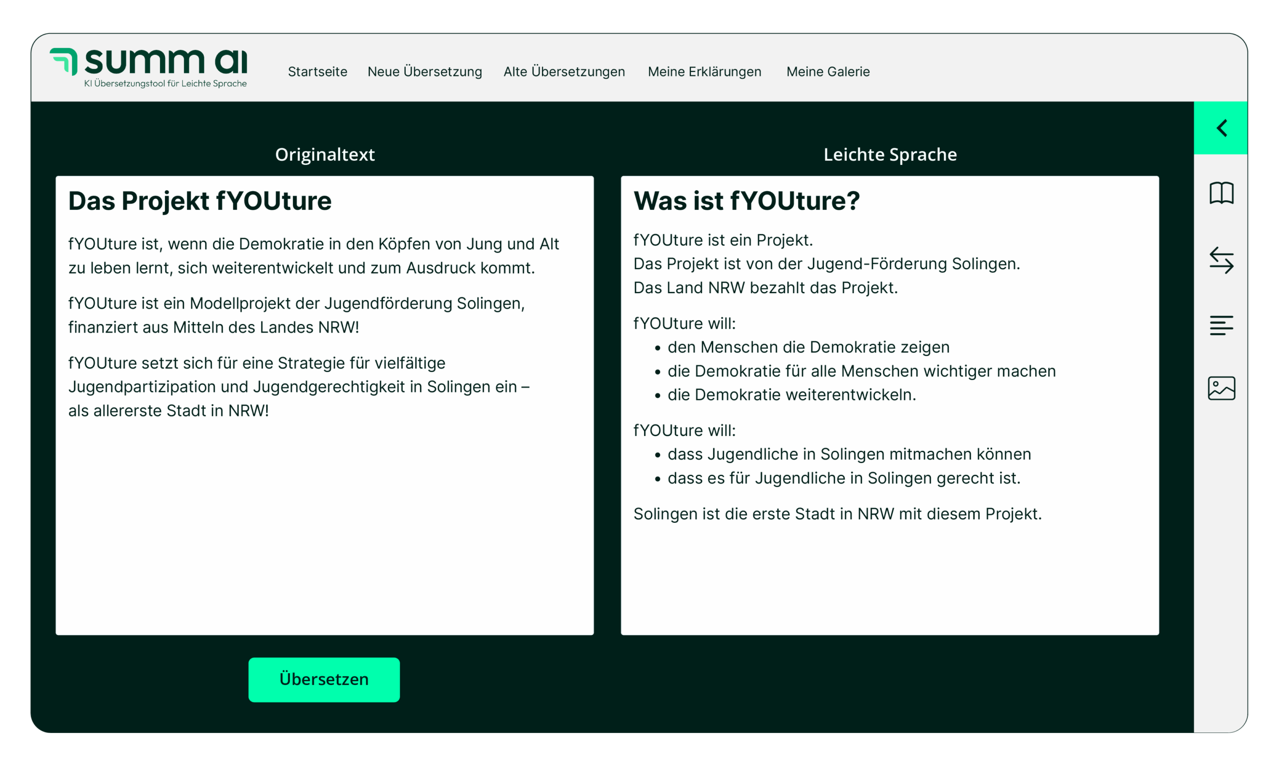Click the text alignment lines icon
The image size is (1279, 760).
pos(1221,325)
